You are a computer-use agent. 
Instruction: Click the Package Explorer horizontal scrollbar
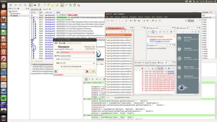click(119, 95)
